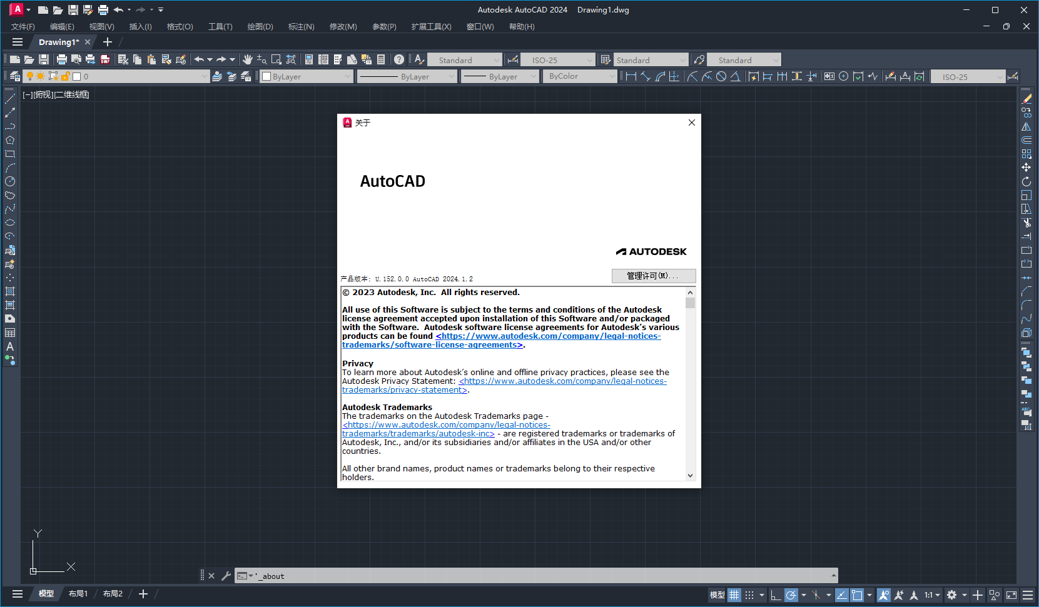
Task: Toggle the layer visibility lightbulb
Action: click(29, 76)
